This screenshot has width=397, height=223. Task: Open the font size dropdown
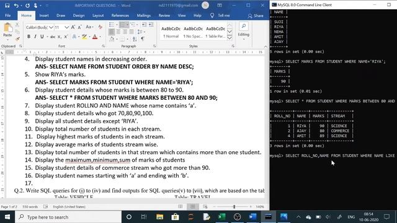click(66, 27)
